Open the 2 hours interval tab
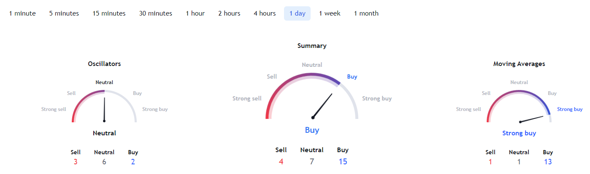 point(229,13)
